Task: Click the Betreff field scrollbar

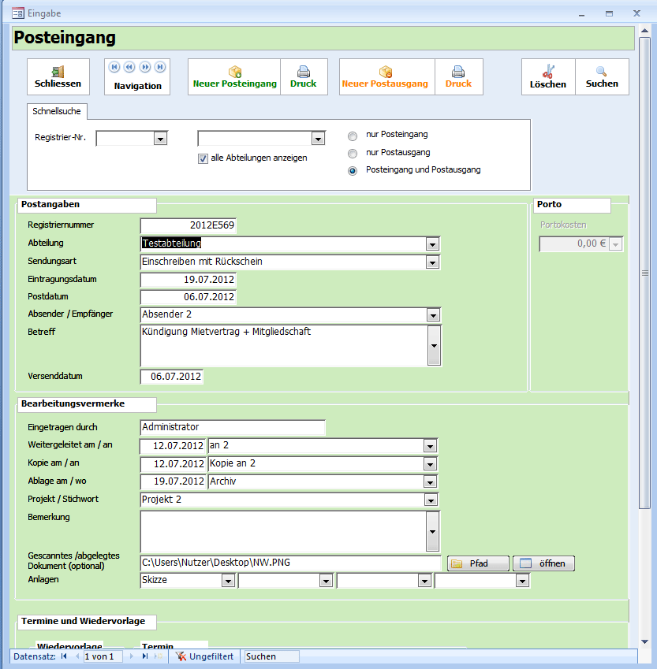Action: (x=434, y=346)
